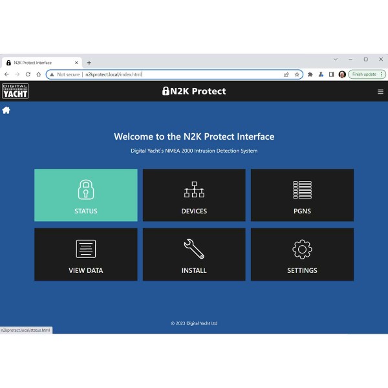Click the white home icon
The width and height of the screenshot is (388, 388).
tap(6, 110)
